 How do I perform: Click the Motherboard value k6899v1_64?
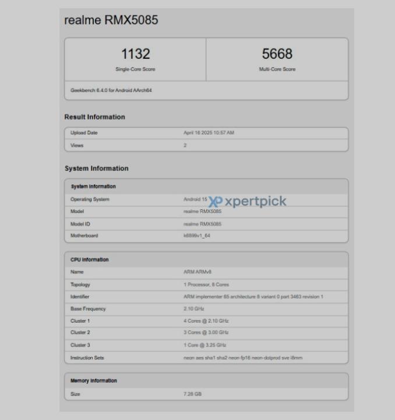click(196, 236)
